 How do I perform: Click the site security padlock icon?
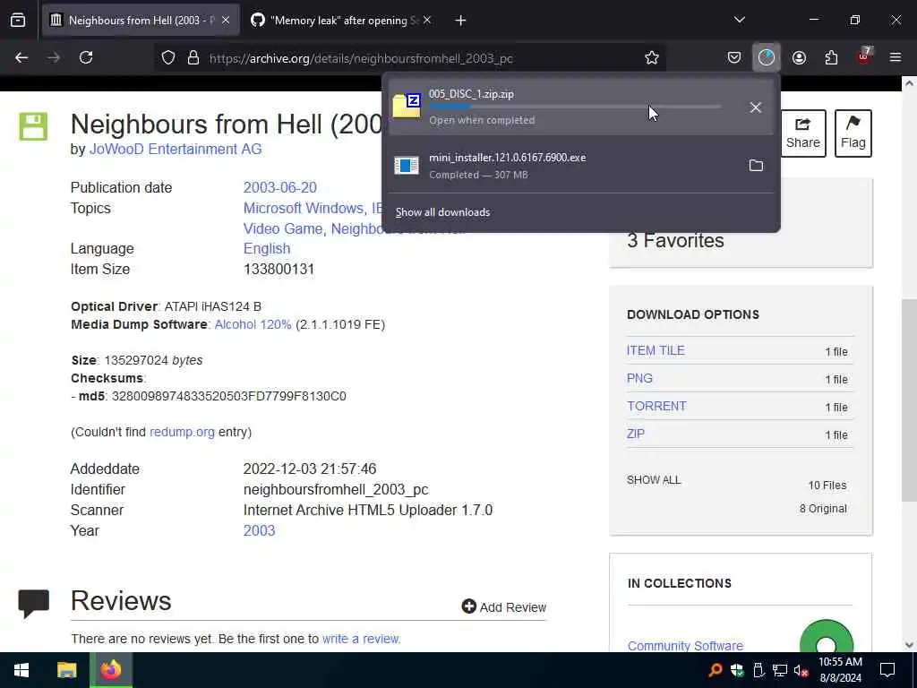[x=193, y=58]
